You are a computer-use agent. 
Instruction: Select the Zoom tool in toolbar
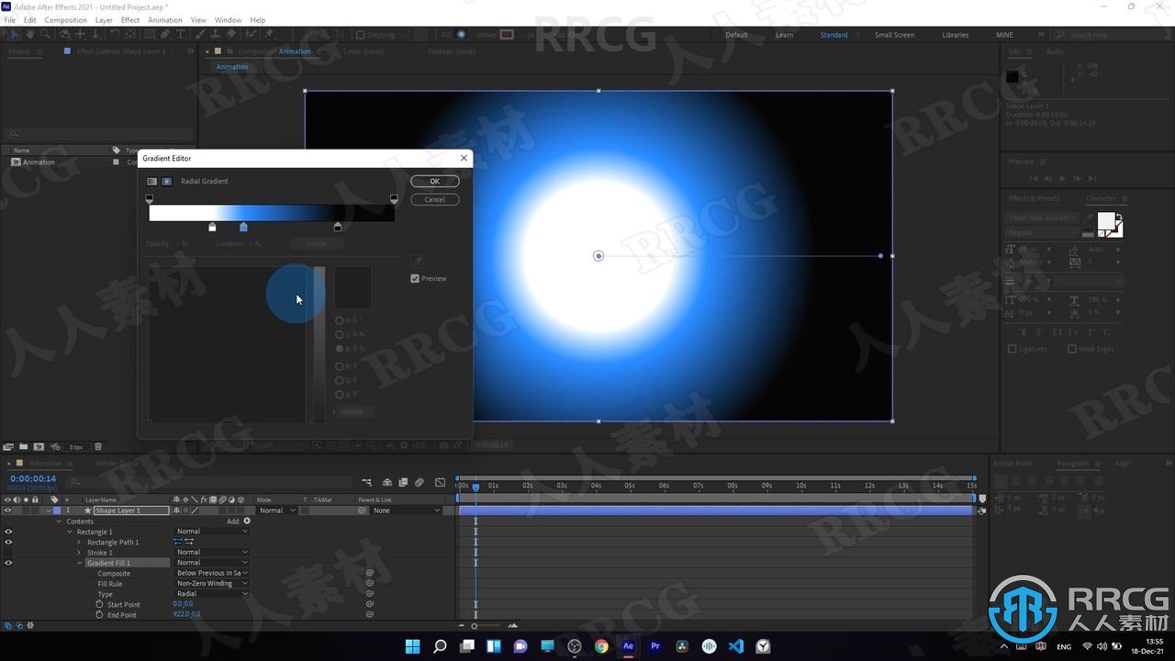click(44, 35)
